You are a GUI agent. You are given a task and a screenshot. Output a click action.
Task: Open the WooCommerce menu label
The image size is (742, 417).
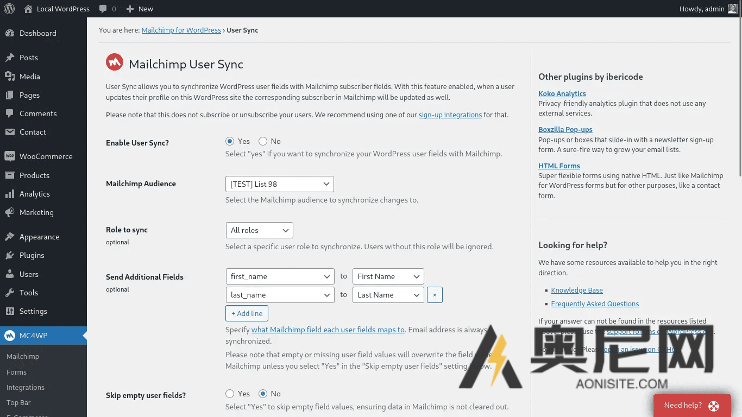point(46,156)
